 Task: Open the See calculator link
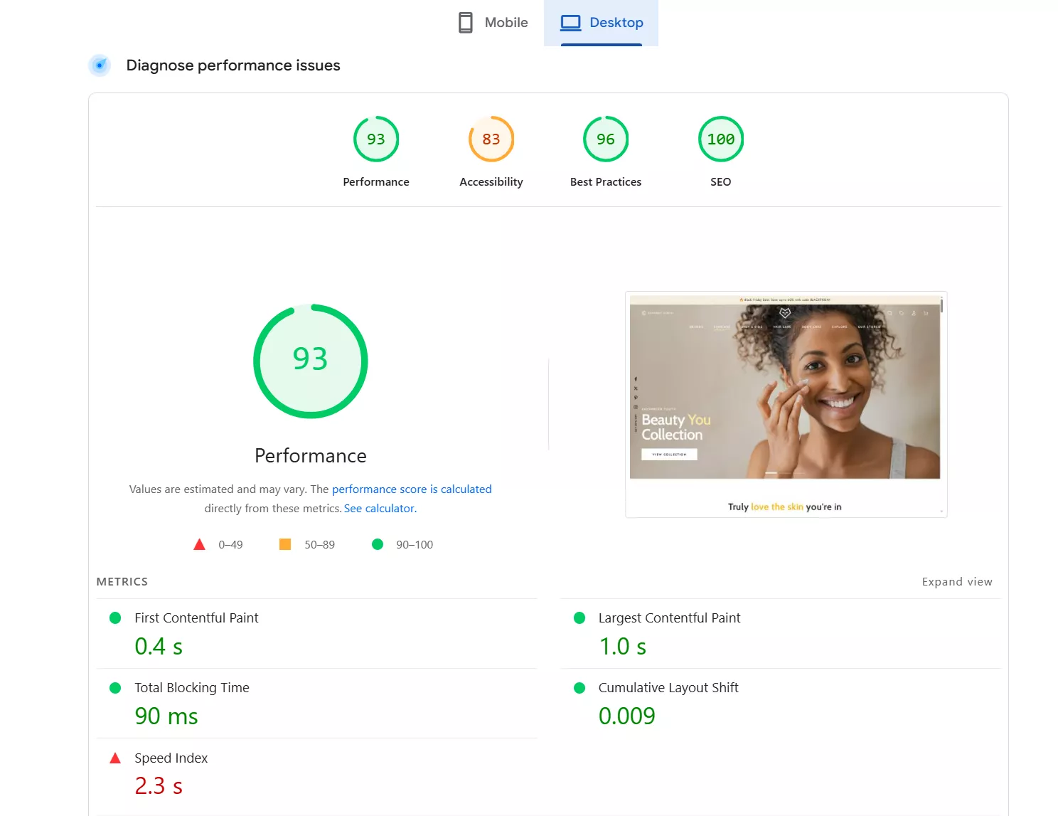(380, 509)
